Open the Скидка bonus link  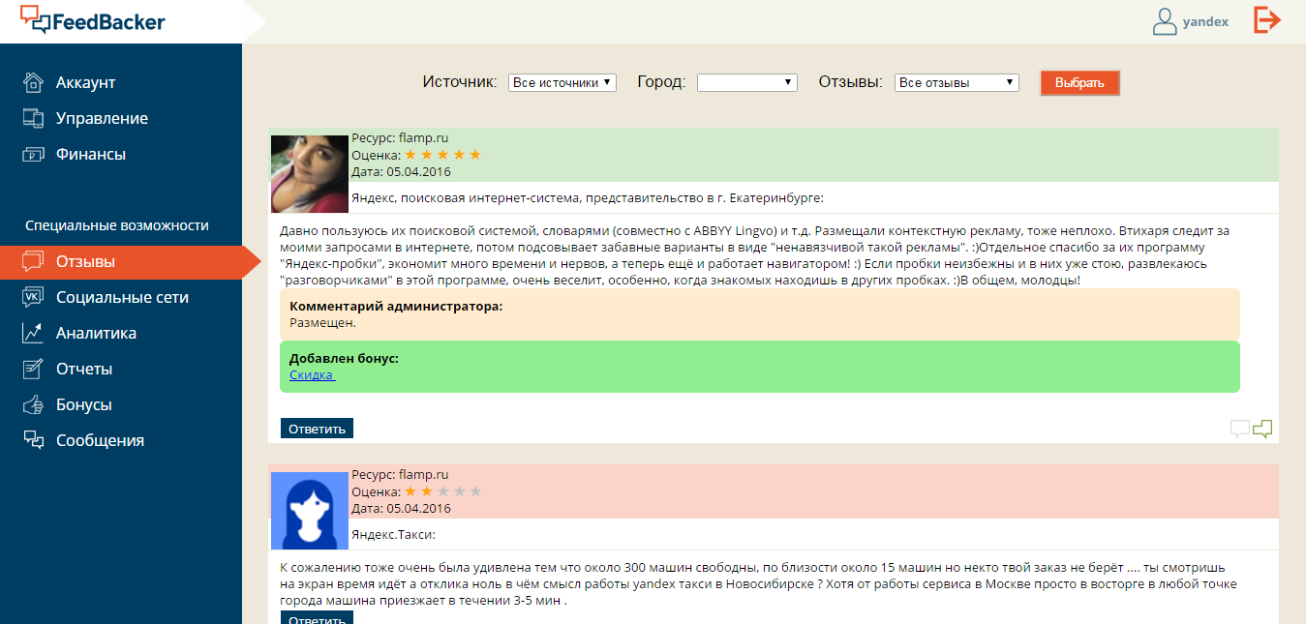(x=311, y=374)
